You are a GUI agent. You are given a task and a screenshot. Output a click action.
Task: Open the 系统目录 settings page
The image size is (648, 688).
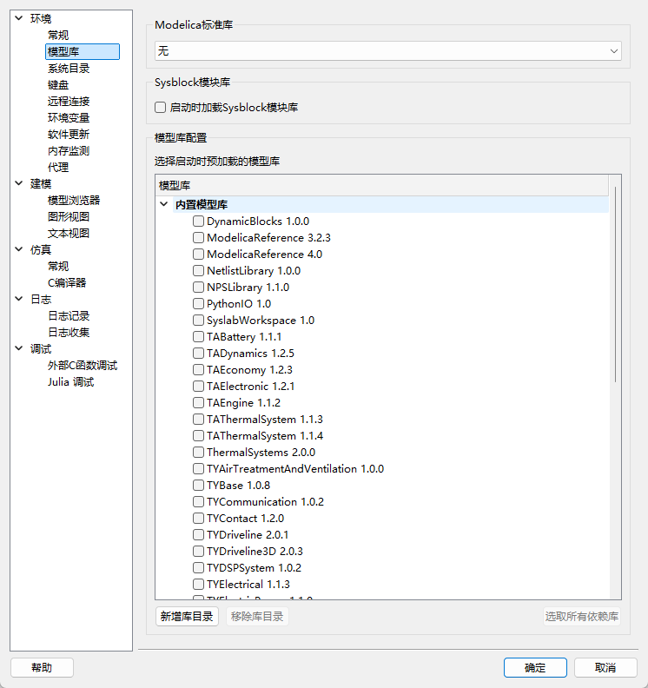pyautogui.click(x=69, y=69)
